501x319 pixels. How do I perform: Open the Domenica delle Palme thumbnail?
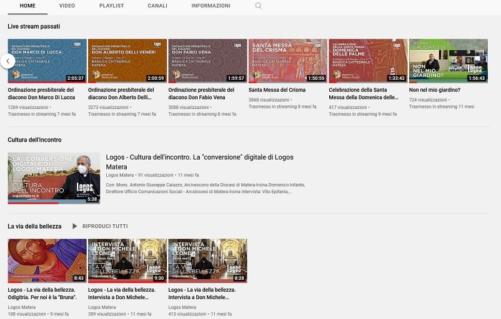[368, 60]
